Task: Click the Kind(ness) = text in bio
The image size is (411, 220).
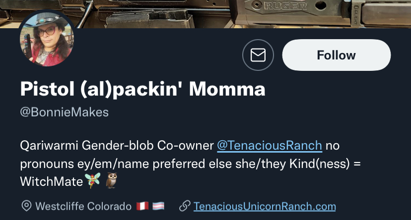Action: 325,164
